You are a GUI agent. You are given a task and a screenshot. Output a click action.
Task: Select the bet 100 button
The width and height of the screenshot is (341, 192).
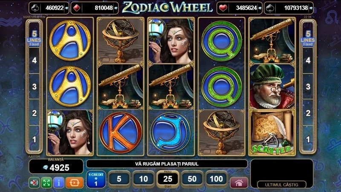point(217,179)
